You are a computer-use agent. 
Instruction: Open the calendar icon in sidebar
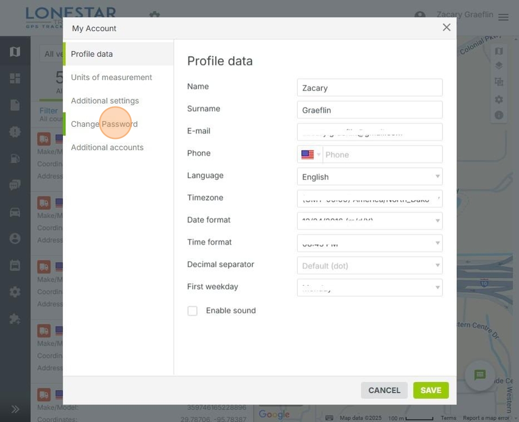[x=15, y=265]
